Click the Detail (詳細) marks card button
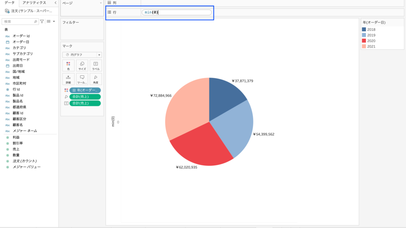This screenshot has height=228, width=406. point(68,79)
